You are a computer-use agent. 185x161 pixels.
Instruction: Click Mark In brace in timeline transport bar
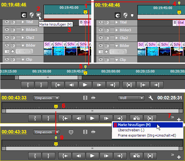click(x=28, y=85)
